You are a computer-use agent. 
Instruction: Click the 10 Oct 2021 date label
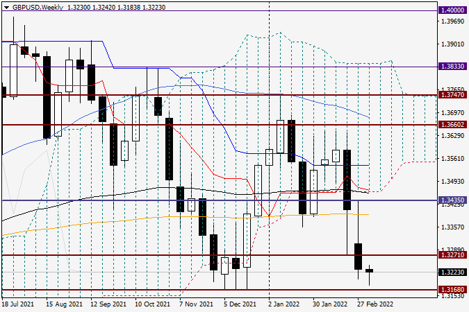[x=152, y=304]
